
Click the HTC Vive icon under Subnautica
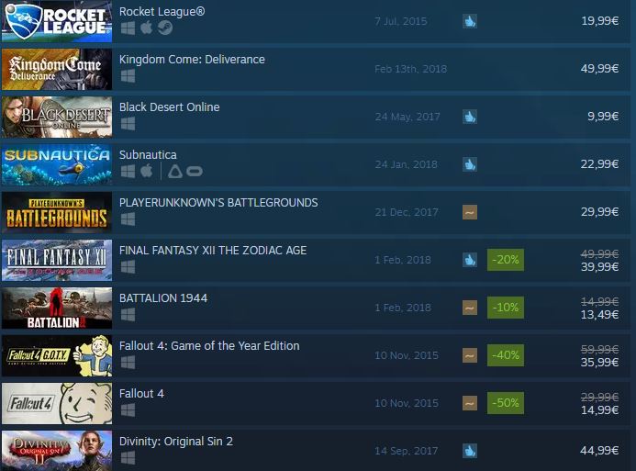[x=175, y=171]
